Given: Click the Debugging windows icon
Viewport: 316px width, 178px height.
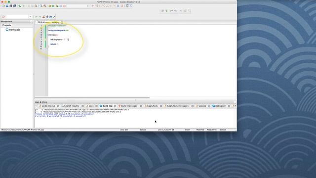Looking at the screenshot, I should pos(127,6).
